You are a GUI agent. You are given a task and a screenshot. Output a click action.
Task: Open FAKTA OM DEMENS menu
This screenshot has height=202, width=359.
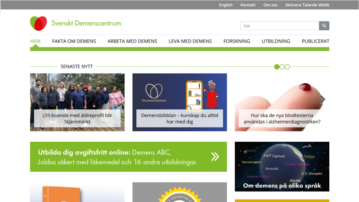click(74, 41)
